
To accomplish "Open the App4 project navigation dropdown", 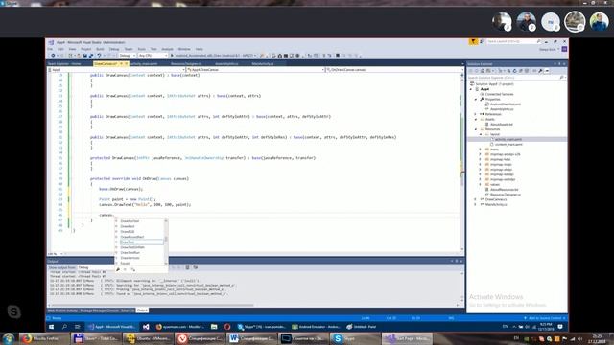I will (116, 70).
